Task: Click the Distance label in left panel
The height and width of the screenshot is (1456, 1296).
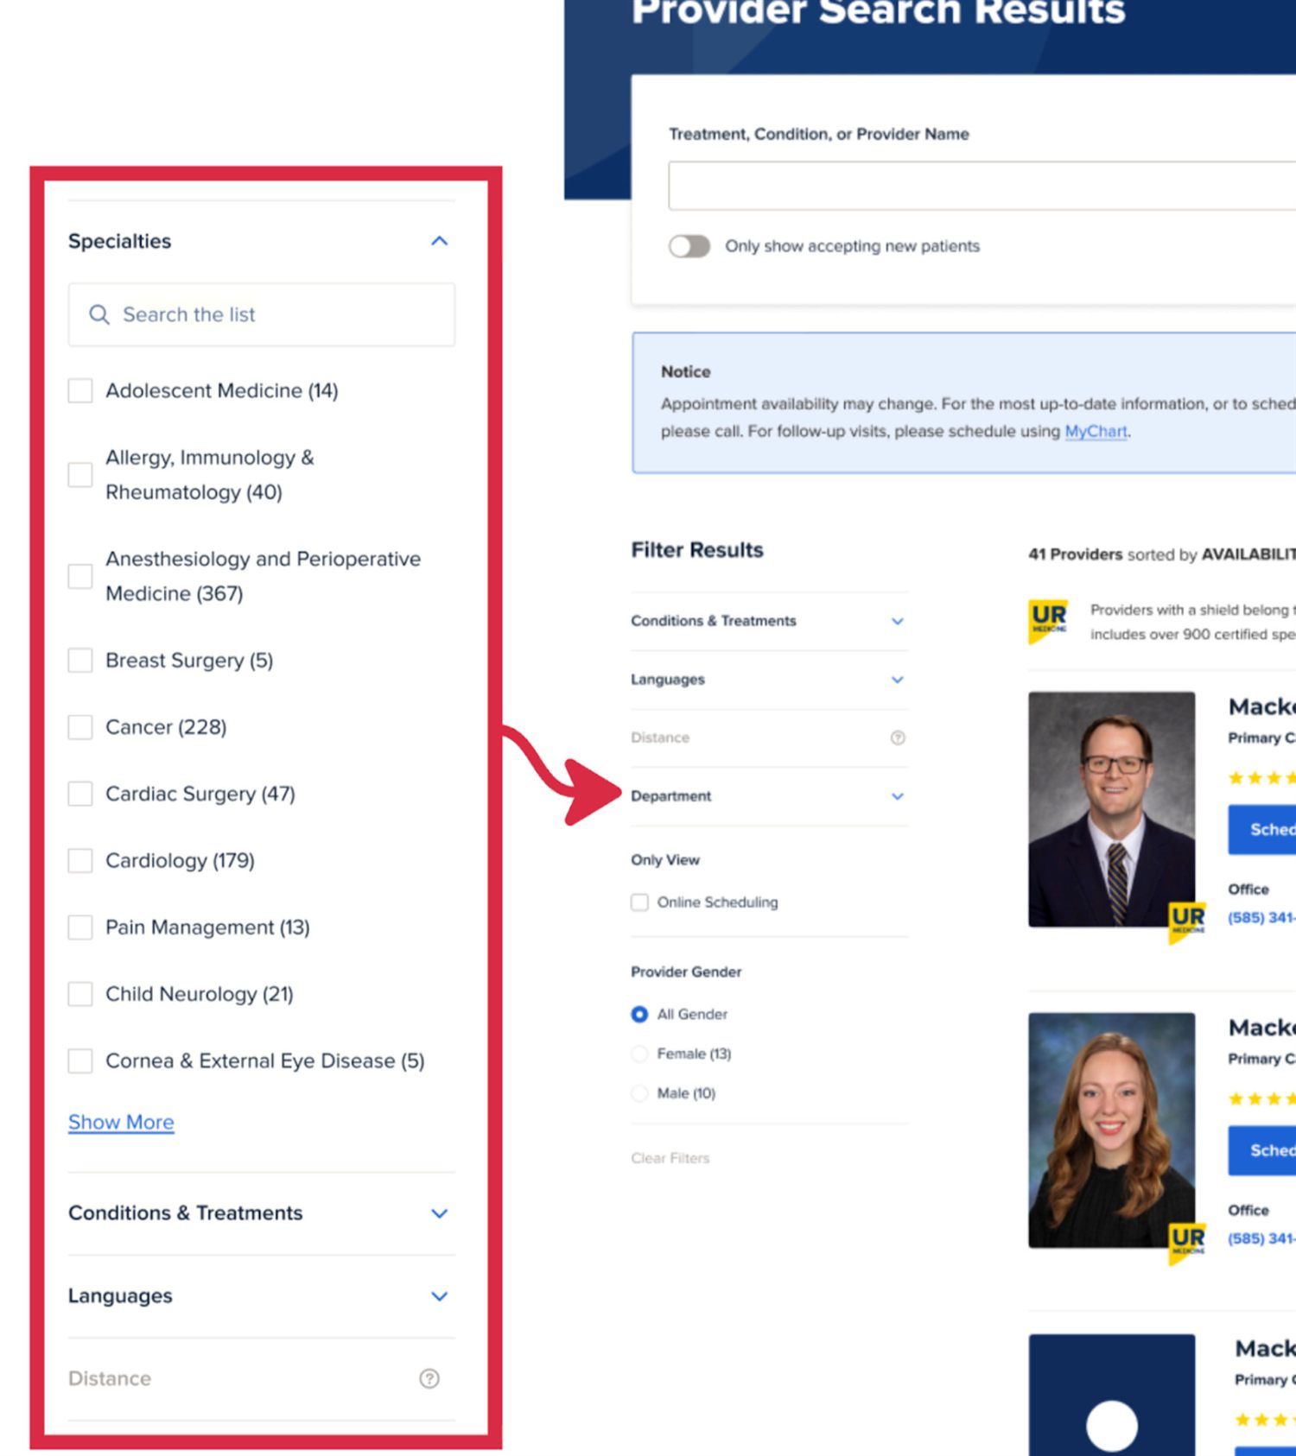Action: click(110, 1378)
